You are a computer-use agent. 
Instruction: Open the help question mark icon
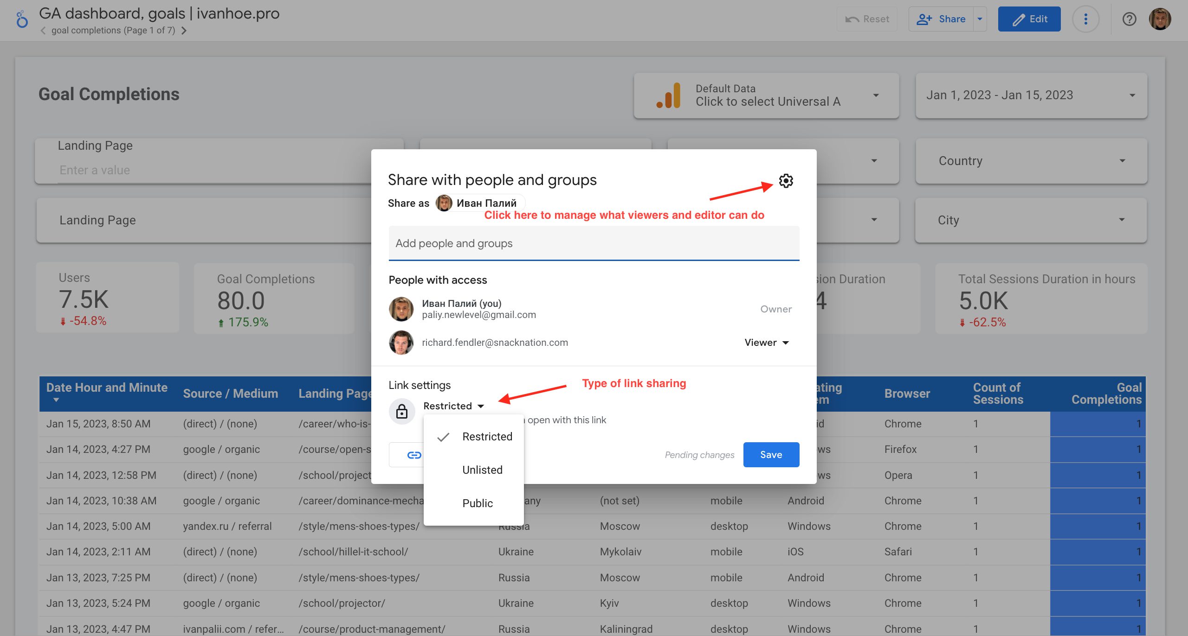(1129, 19)
